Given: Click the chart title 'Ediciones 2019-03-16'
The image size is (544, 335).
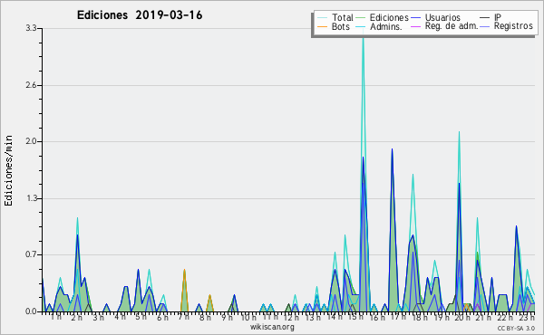Looking at the screenshot, I should (140, 15).
